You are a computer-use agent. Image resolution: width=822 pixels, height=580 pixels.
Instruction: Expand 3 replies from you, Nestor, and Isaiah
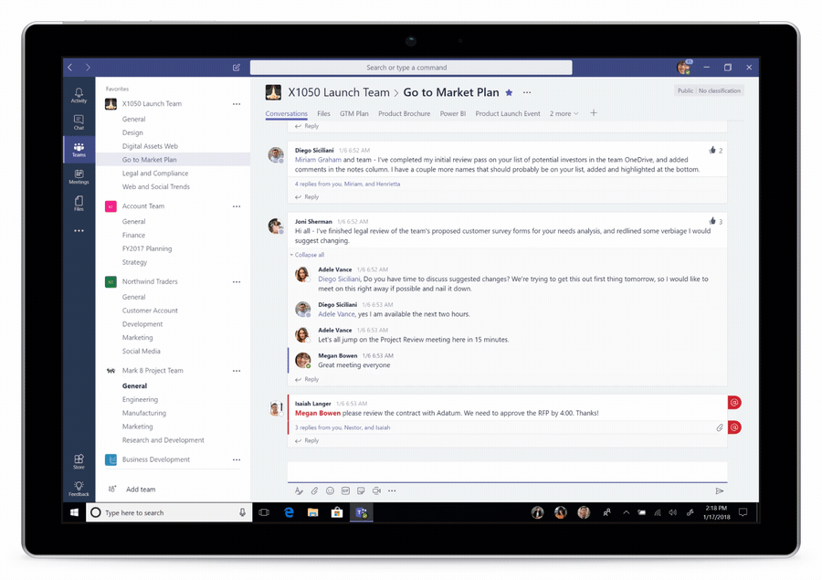[342, 427]
